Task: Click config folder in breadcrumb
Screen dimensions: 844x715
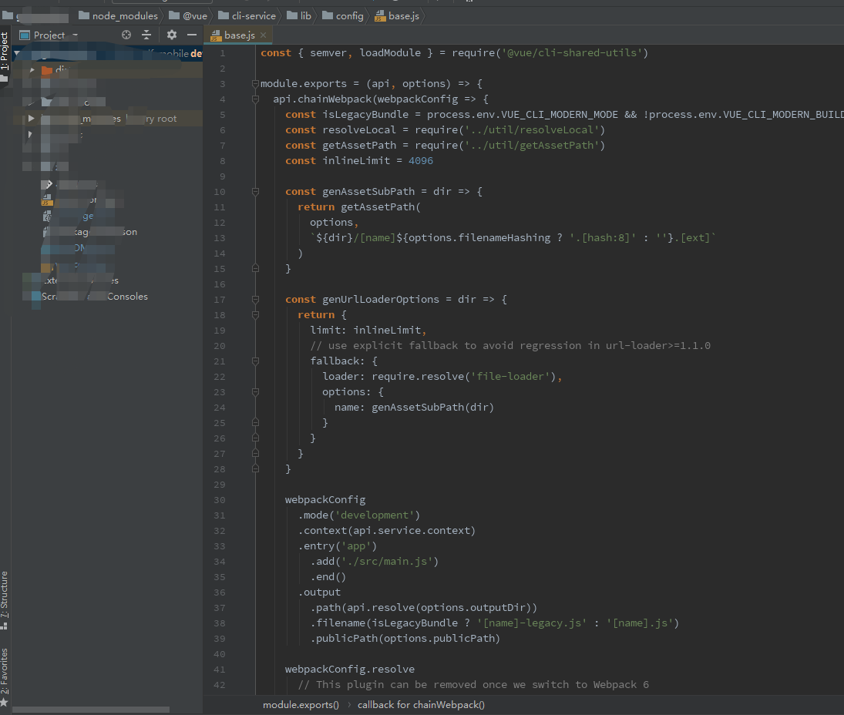Action: coord(343,16)
